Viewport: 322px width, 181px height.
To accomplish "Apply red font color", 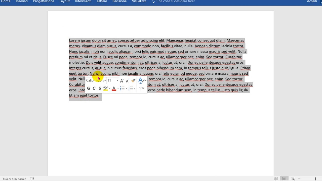I will click(x=114, y=88).
